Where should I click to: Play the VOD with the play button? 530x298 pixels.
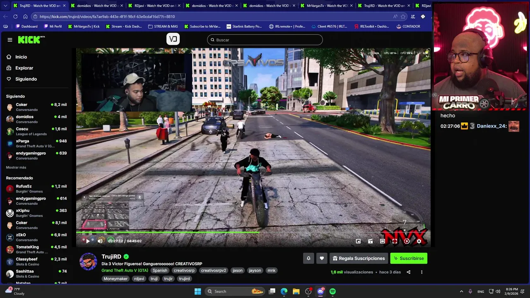coord(88,241)
